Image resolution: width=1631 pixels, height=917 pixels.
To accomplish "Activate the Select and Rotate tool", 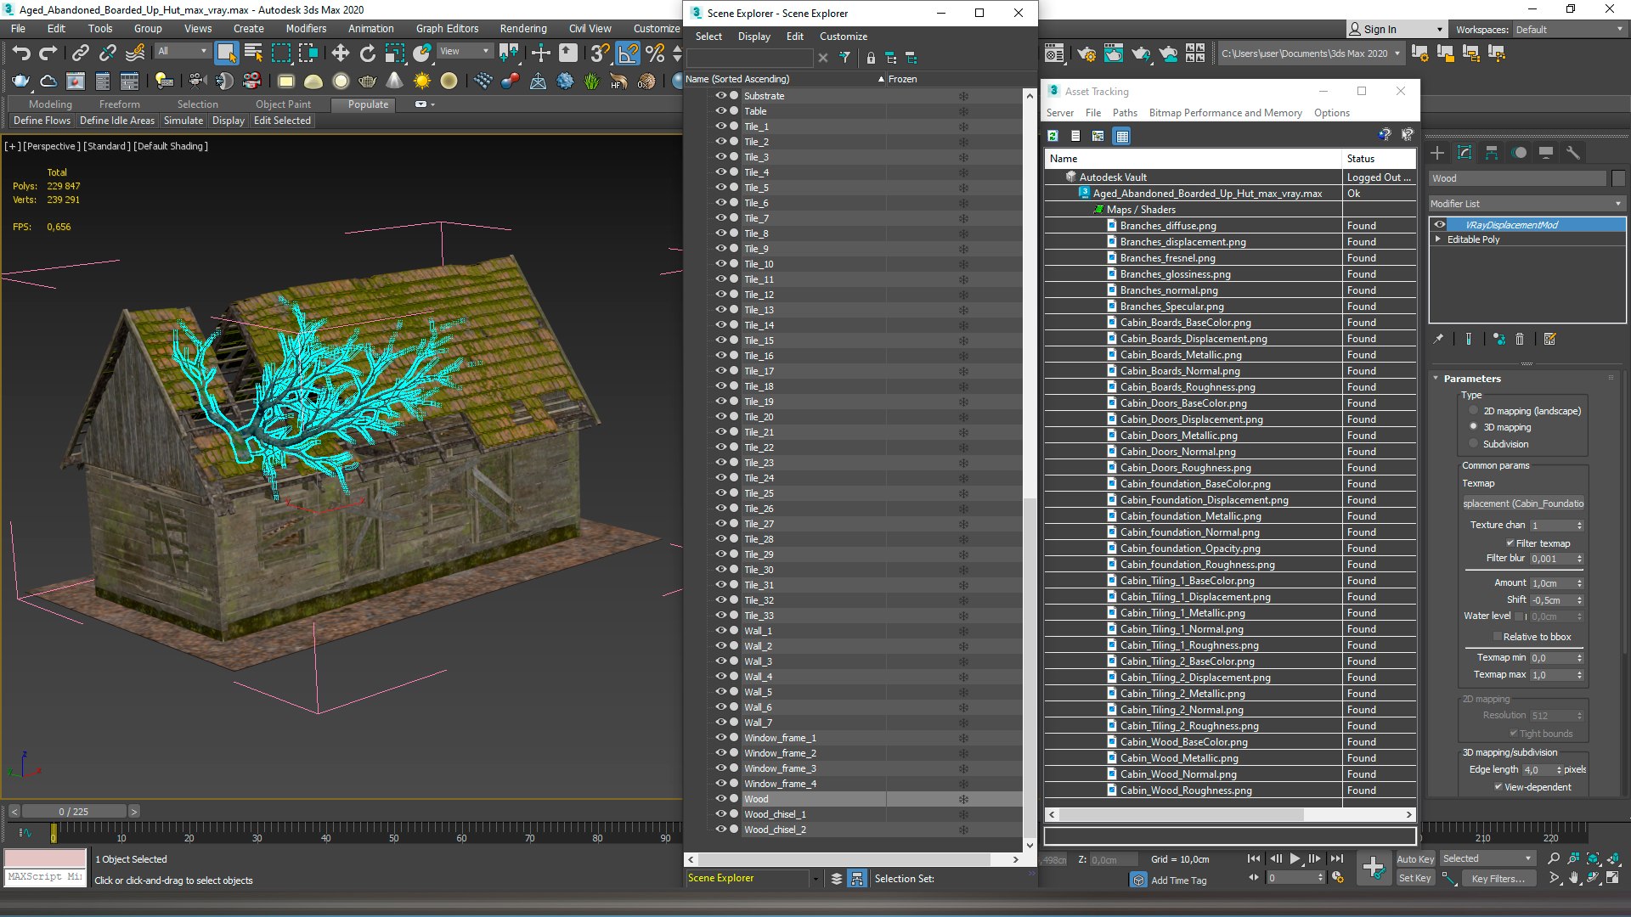I will coord(368,53).
